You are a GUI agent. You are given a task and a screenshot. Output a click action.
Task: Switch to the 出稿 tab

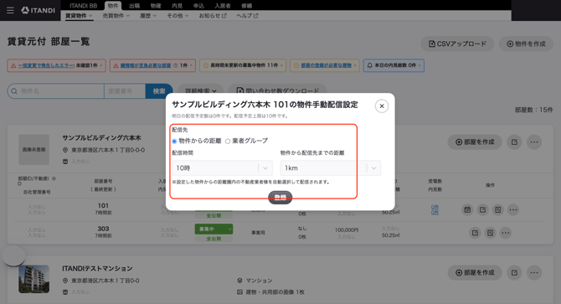pyautogui.click(x=135, y=6)
